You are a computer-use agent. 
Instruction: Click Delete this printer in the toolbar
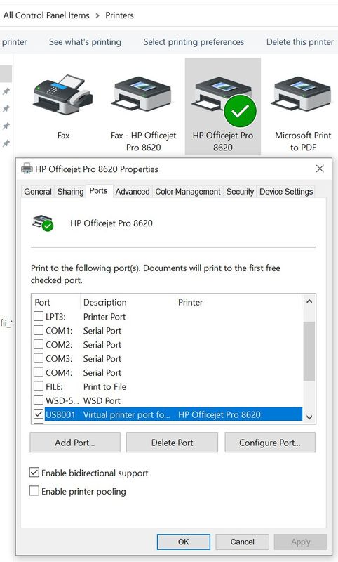click(x=299, y=42)
